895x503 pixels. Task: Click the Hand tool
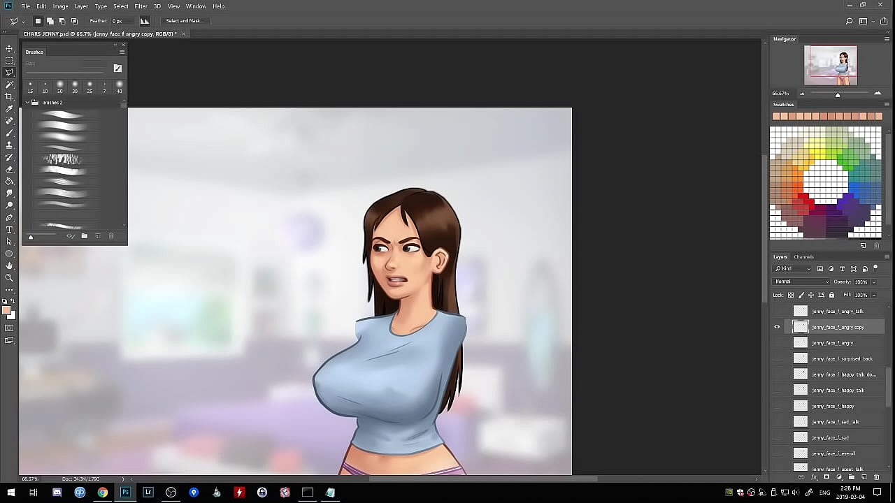[9, 265]
